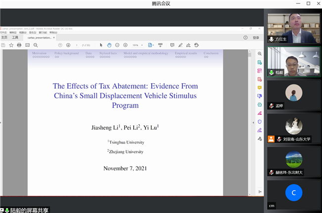Switch to the 工具 tab
Screen dimensions: 322x213
point(15,37)
